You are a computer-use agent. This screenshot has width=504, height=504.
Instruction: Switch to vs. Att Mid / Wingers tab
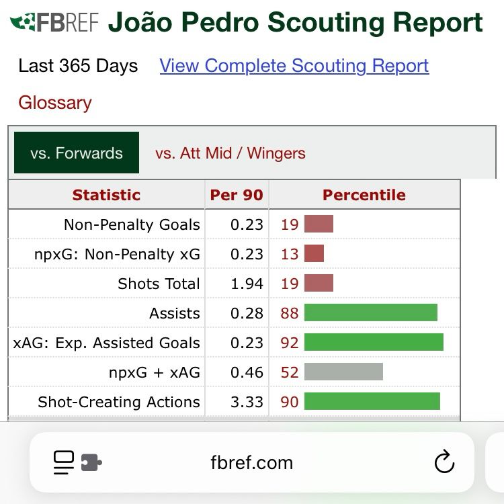[x=230, y=153]
